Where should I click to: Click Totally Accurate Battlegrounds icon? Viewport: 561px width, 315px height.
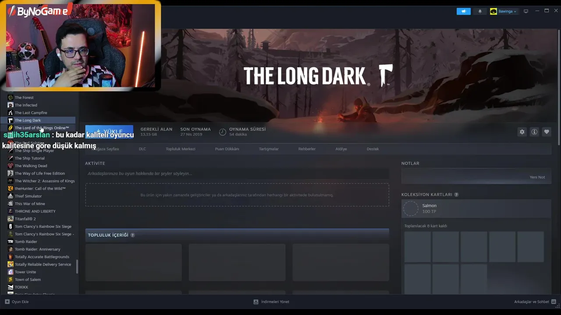tap(11, 257)
